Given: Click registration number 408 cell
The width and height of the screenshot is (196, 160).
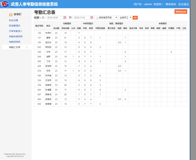Looking at the screenshot, I should 39,99.
